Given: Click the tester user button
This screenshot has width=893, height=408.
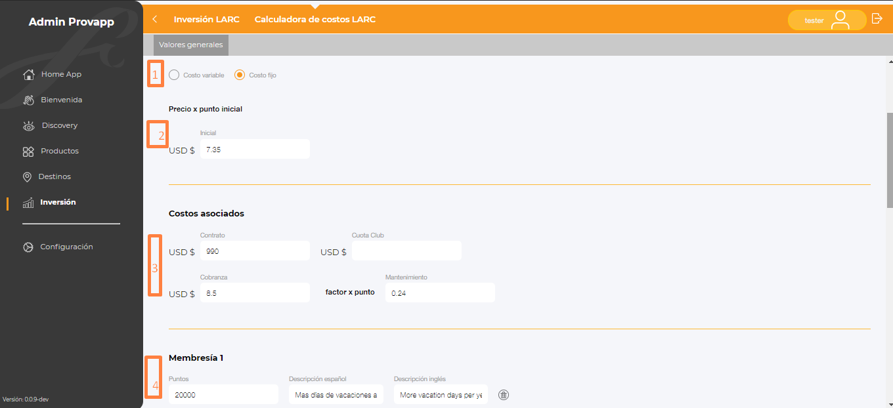Looking at the screenshot, I should [x=827, y=20].
